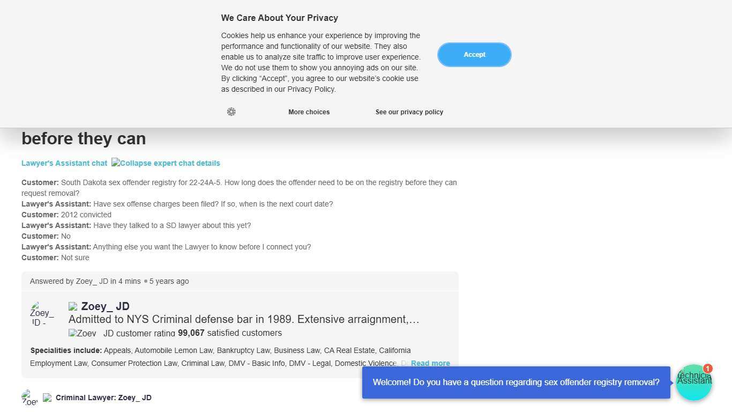Open See our privacy policy link

[409, 112]
